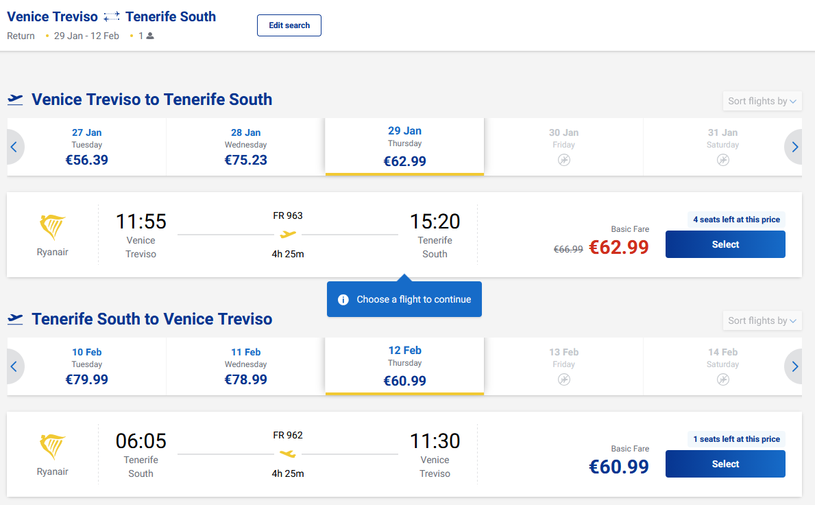Select the €60.99 return flight
Image resolution: width=815 pixels, height=505 pixels.
pos(725,464)
